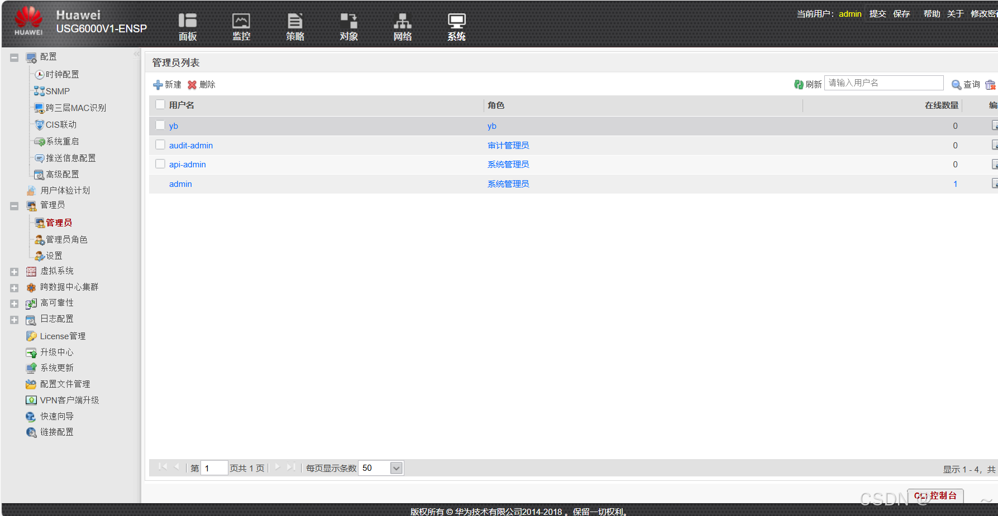Select 高级配置 tree item
Screen dimensions: 998x516
(x=63, y=174)
